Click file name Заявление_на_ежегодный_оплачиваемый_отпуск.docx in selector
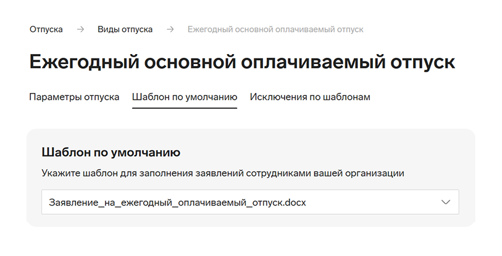 coord(177,202)
